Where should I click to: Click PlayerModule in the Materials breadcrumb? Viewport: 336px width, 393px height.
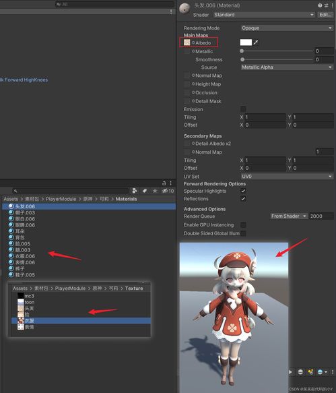61,199
